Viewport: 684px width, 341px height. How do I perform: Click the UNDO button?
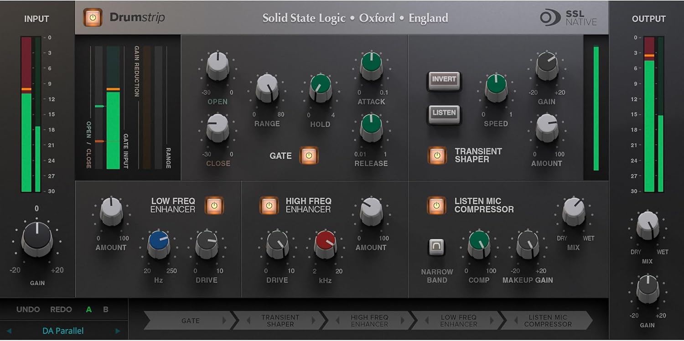pyautogui.click(x=28, y=309)
